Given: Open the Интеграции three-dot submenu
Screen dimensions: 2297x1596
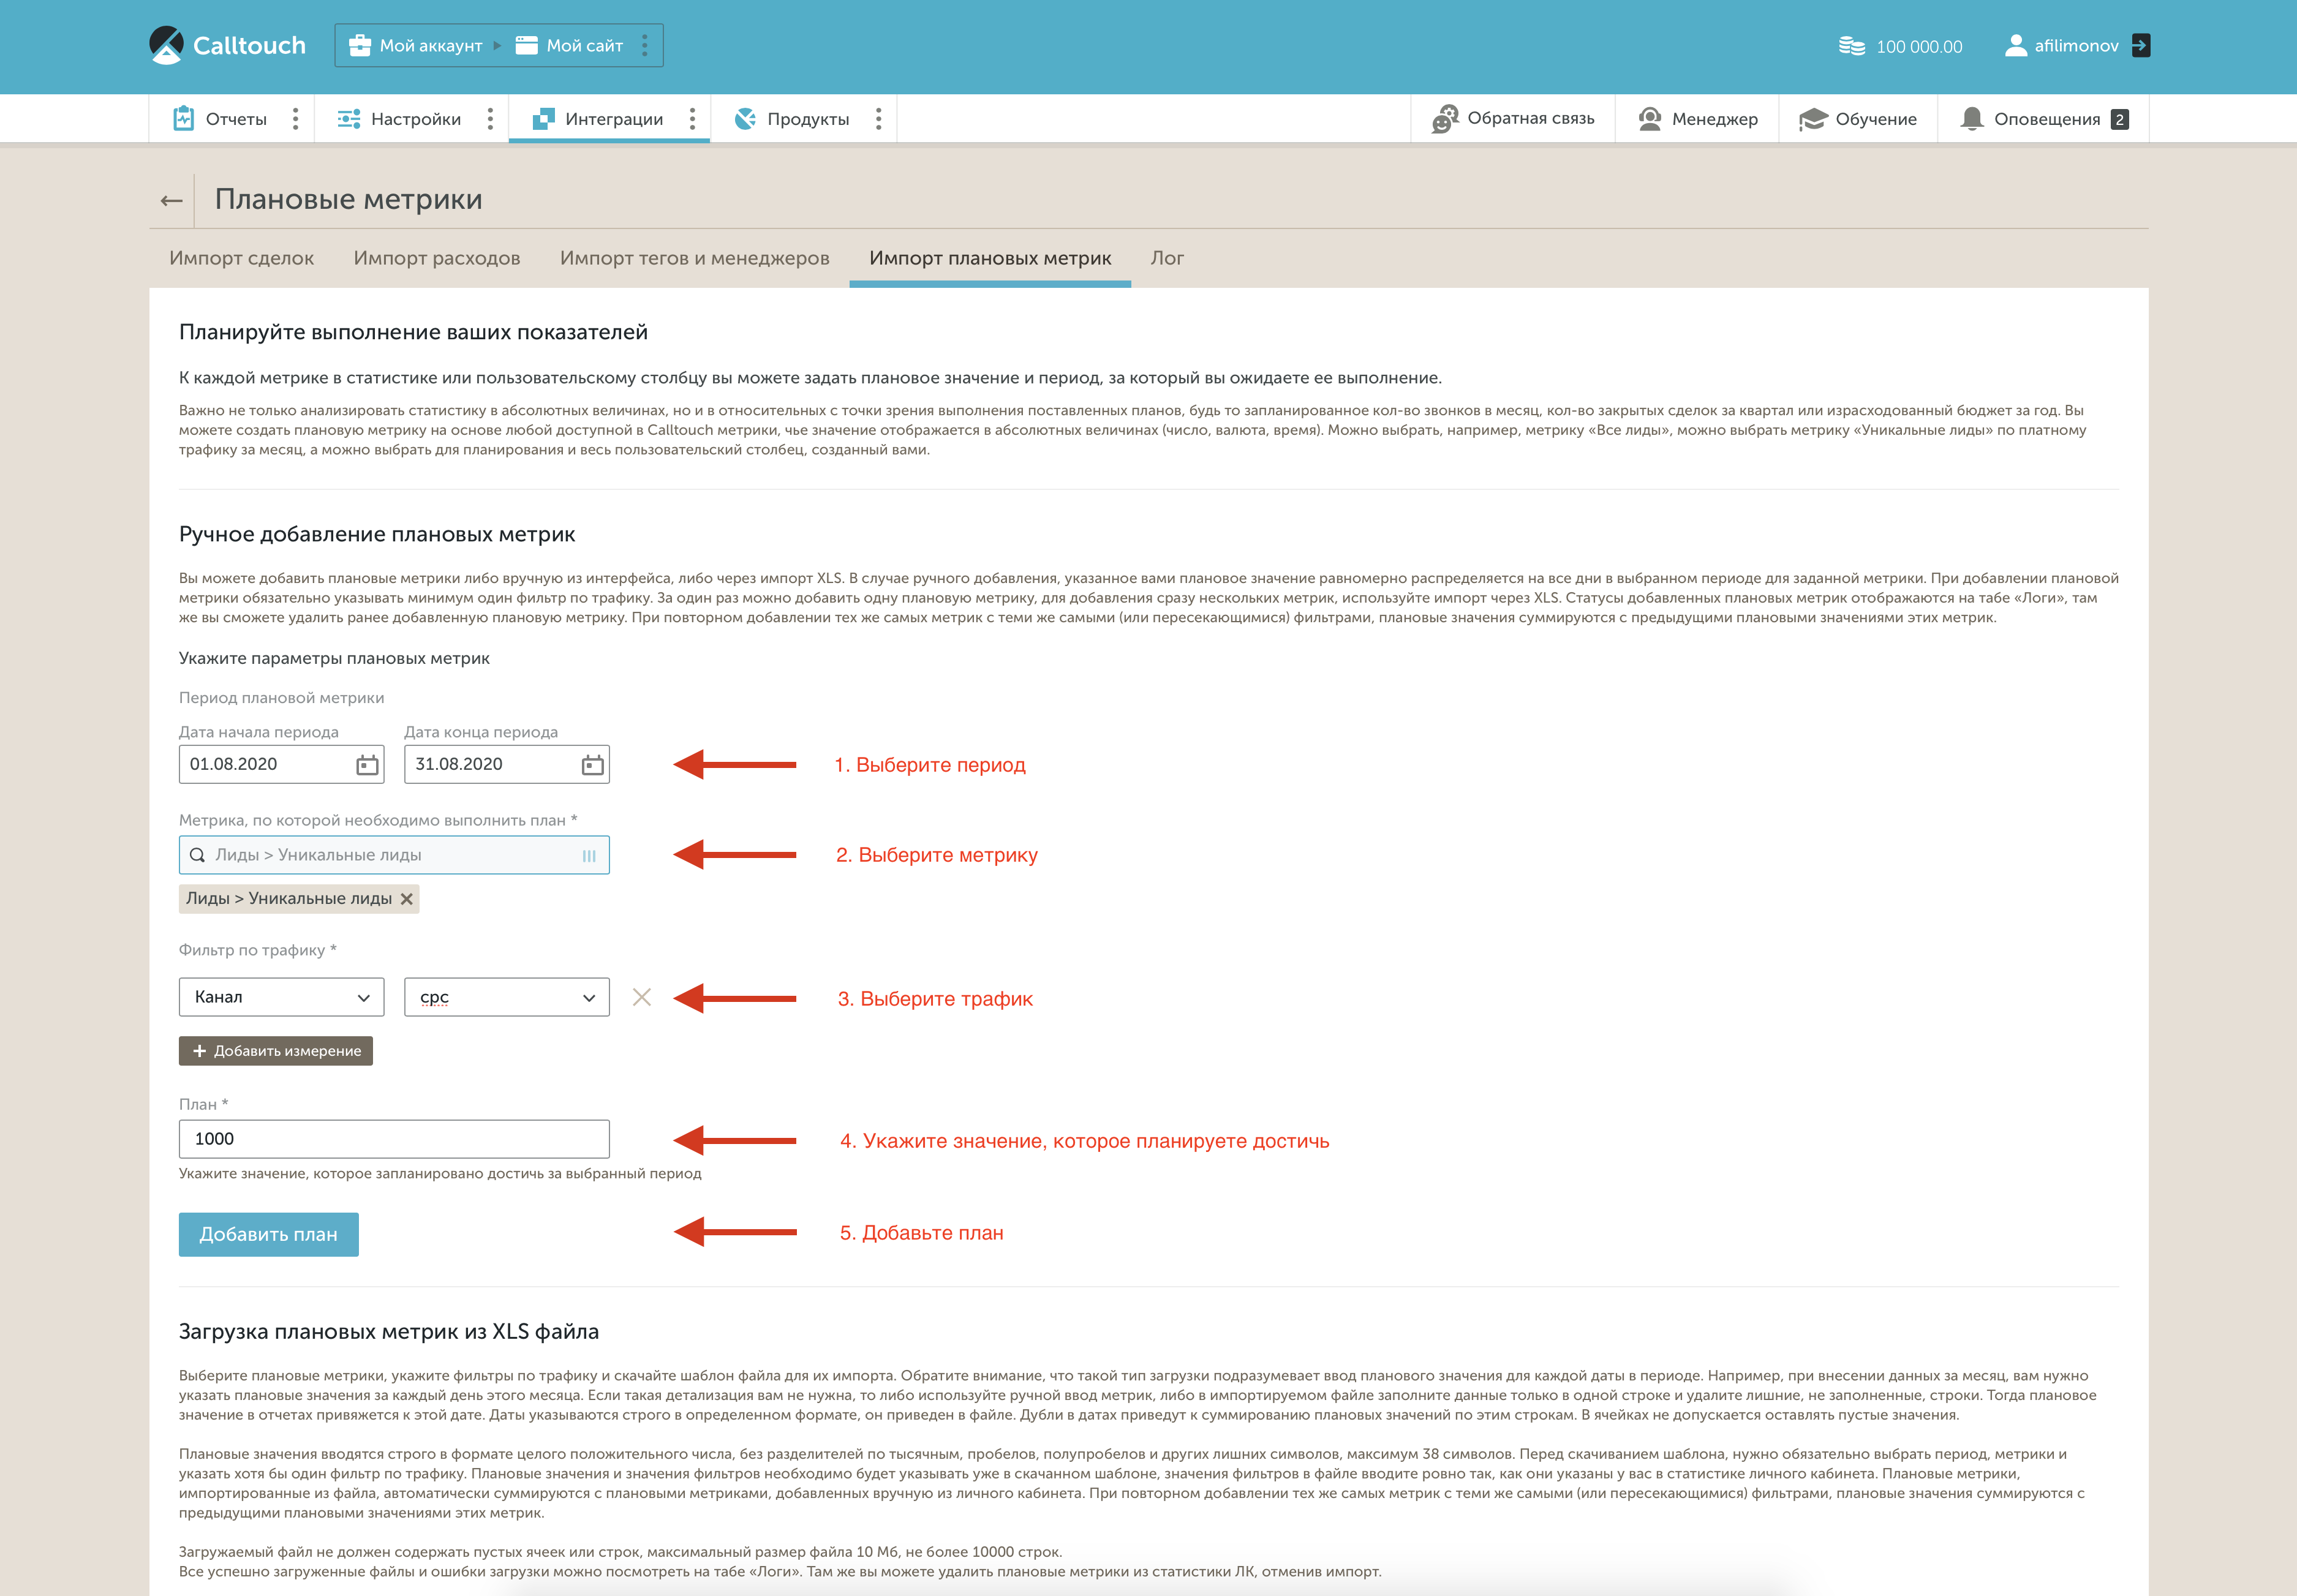Looking at the screenshot, I should (692, 119).
